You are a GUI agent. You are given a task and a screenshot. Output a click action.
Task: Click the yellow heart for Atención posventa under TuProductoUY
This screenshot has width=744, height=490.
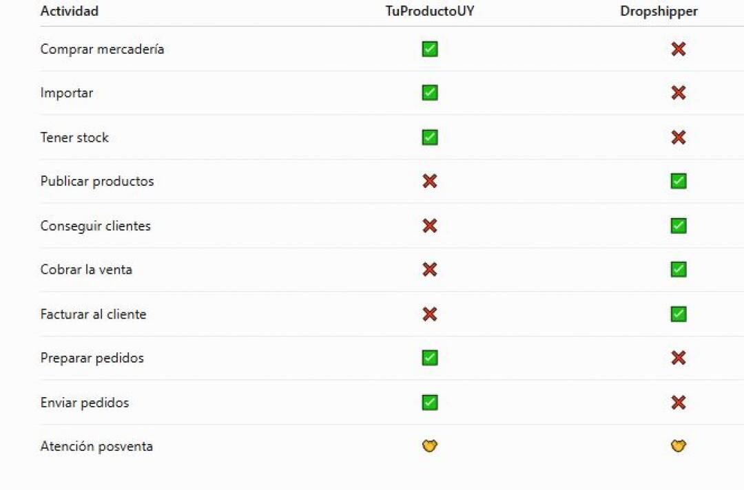430,446
